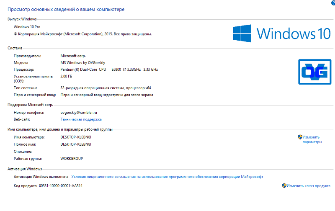335x211 pixels.
Task: Click the Pentium Dual-Core processor value
Action: click(x=109, y=69)
